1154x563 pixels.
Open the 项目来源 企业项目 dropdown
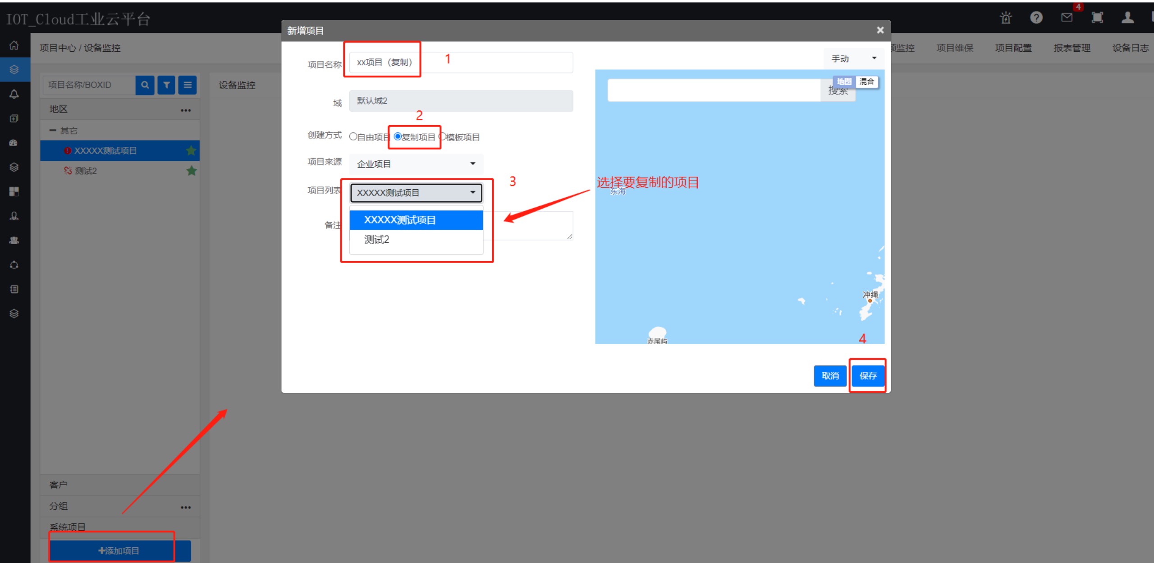416,164
